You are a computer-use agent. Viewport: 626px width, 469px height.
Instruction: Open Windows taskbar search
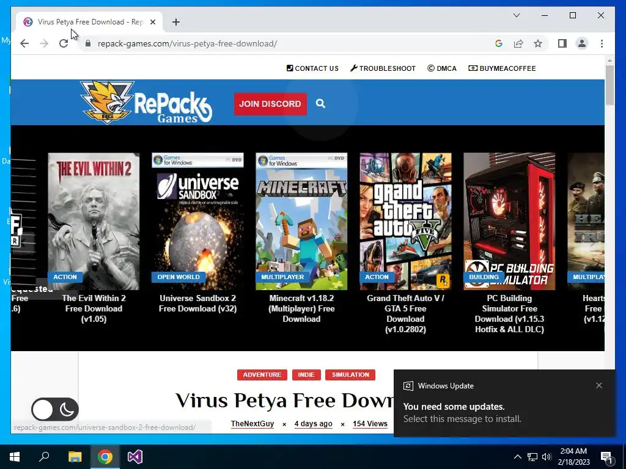coord(44,457)
